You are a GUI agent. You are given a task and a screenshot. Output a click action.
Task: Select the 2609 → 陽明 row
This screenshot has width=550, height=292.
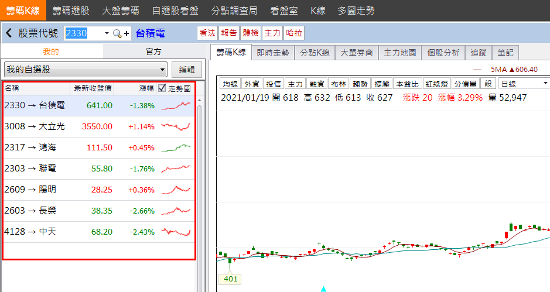[99, 190]
